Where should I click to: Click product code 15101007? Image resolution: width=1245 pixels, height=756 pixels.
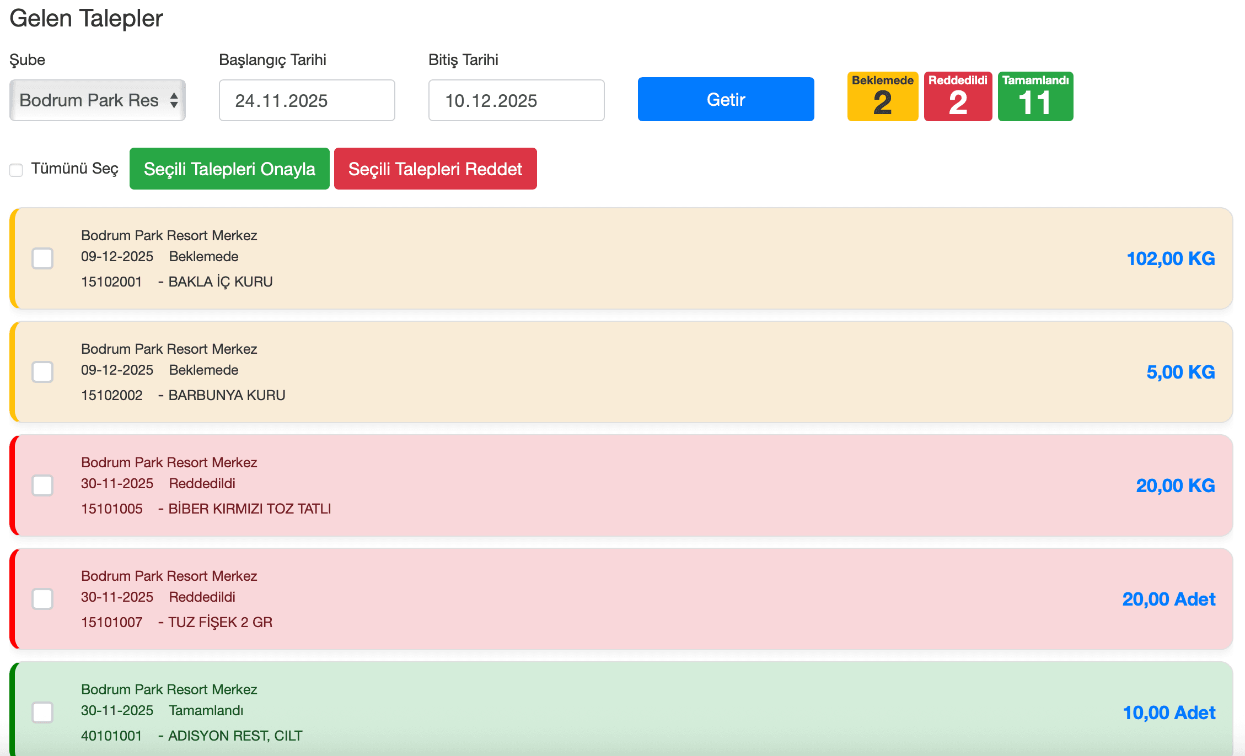tap(111, 622)
